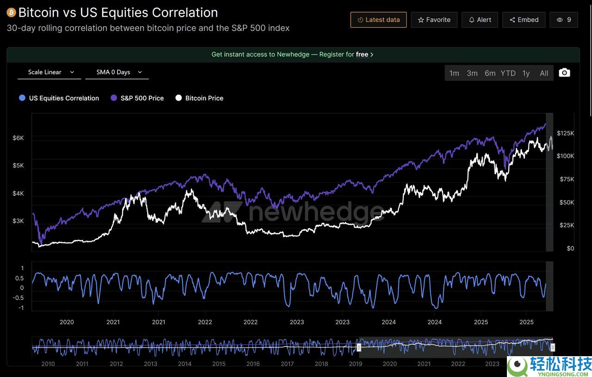The height and width of the screenshot is (377, 592).
Task: Select the 3m time range
Action: pos(472,73)
